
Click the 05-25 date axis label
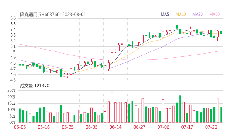67,127
